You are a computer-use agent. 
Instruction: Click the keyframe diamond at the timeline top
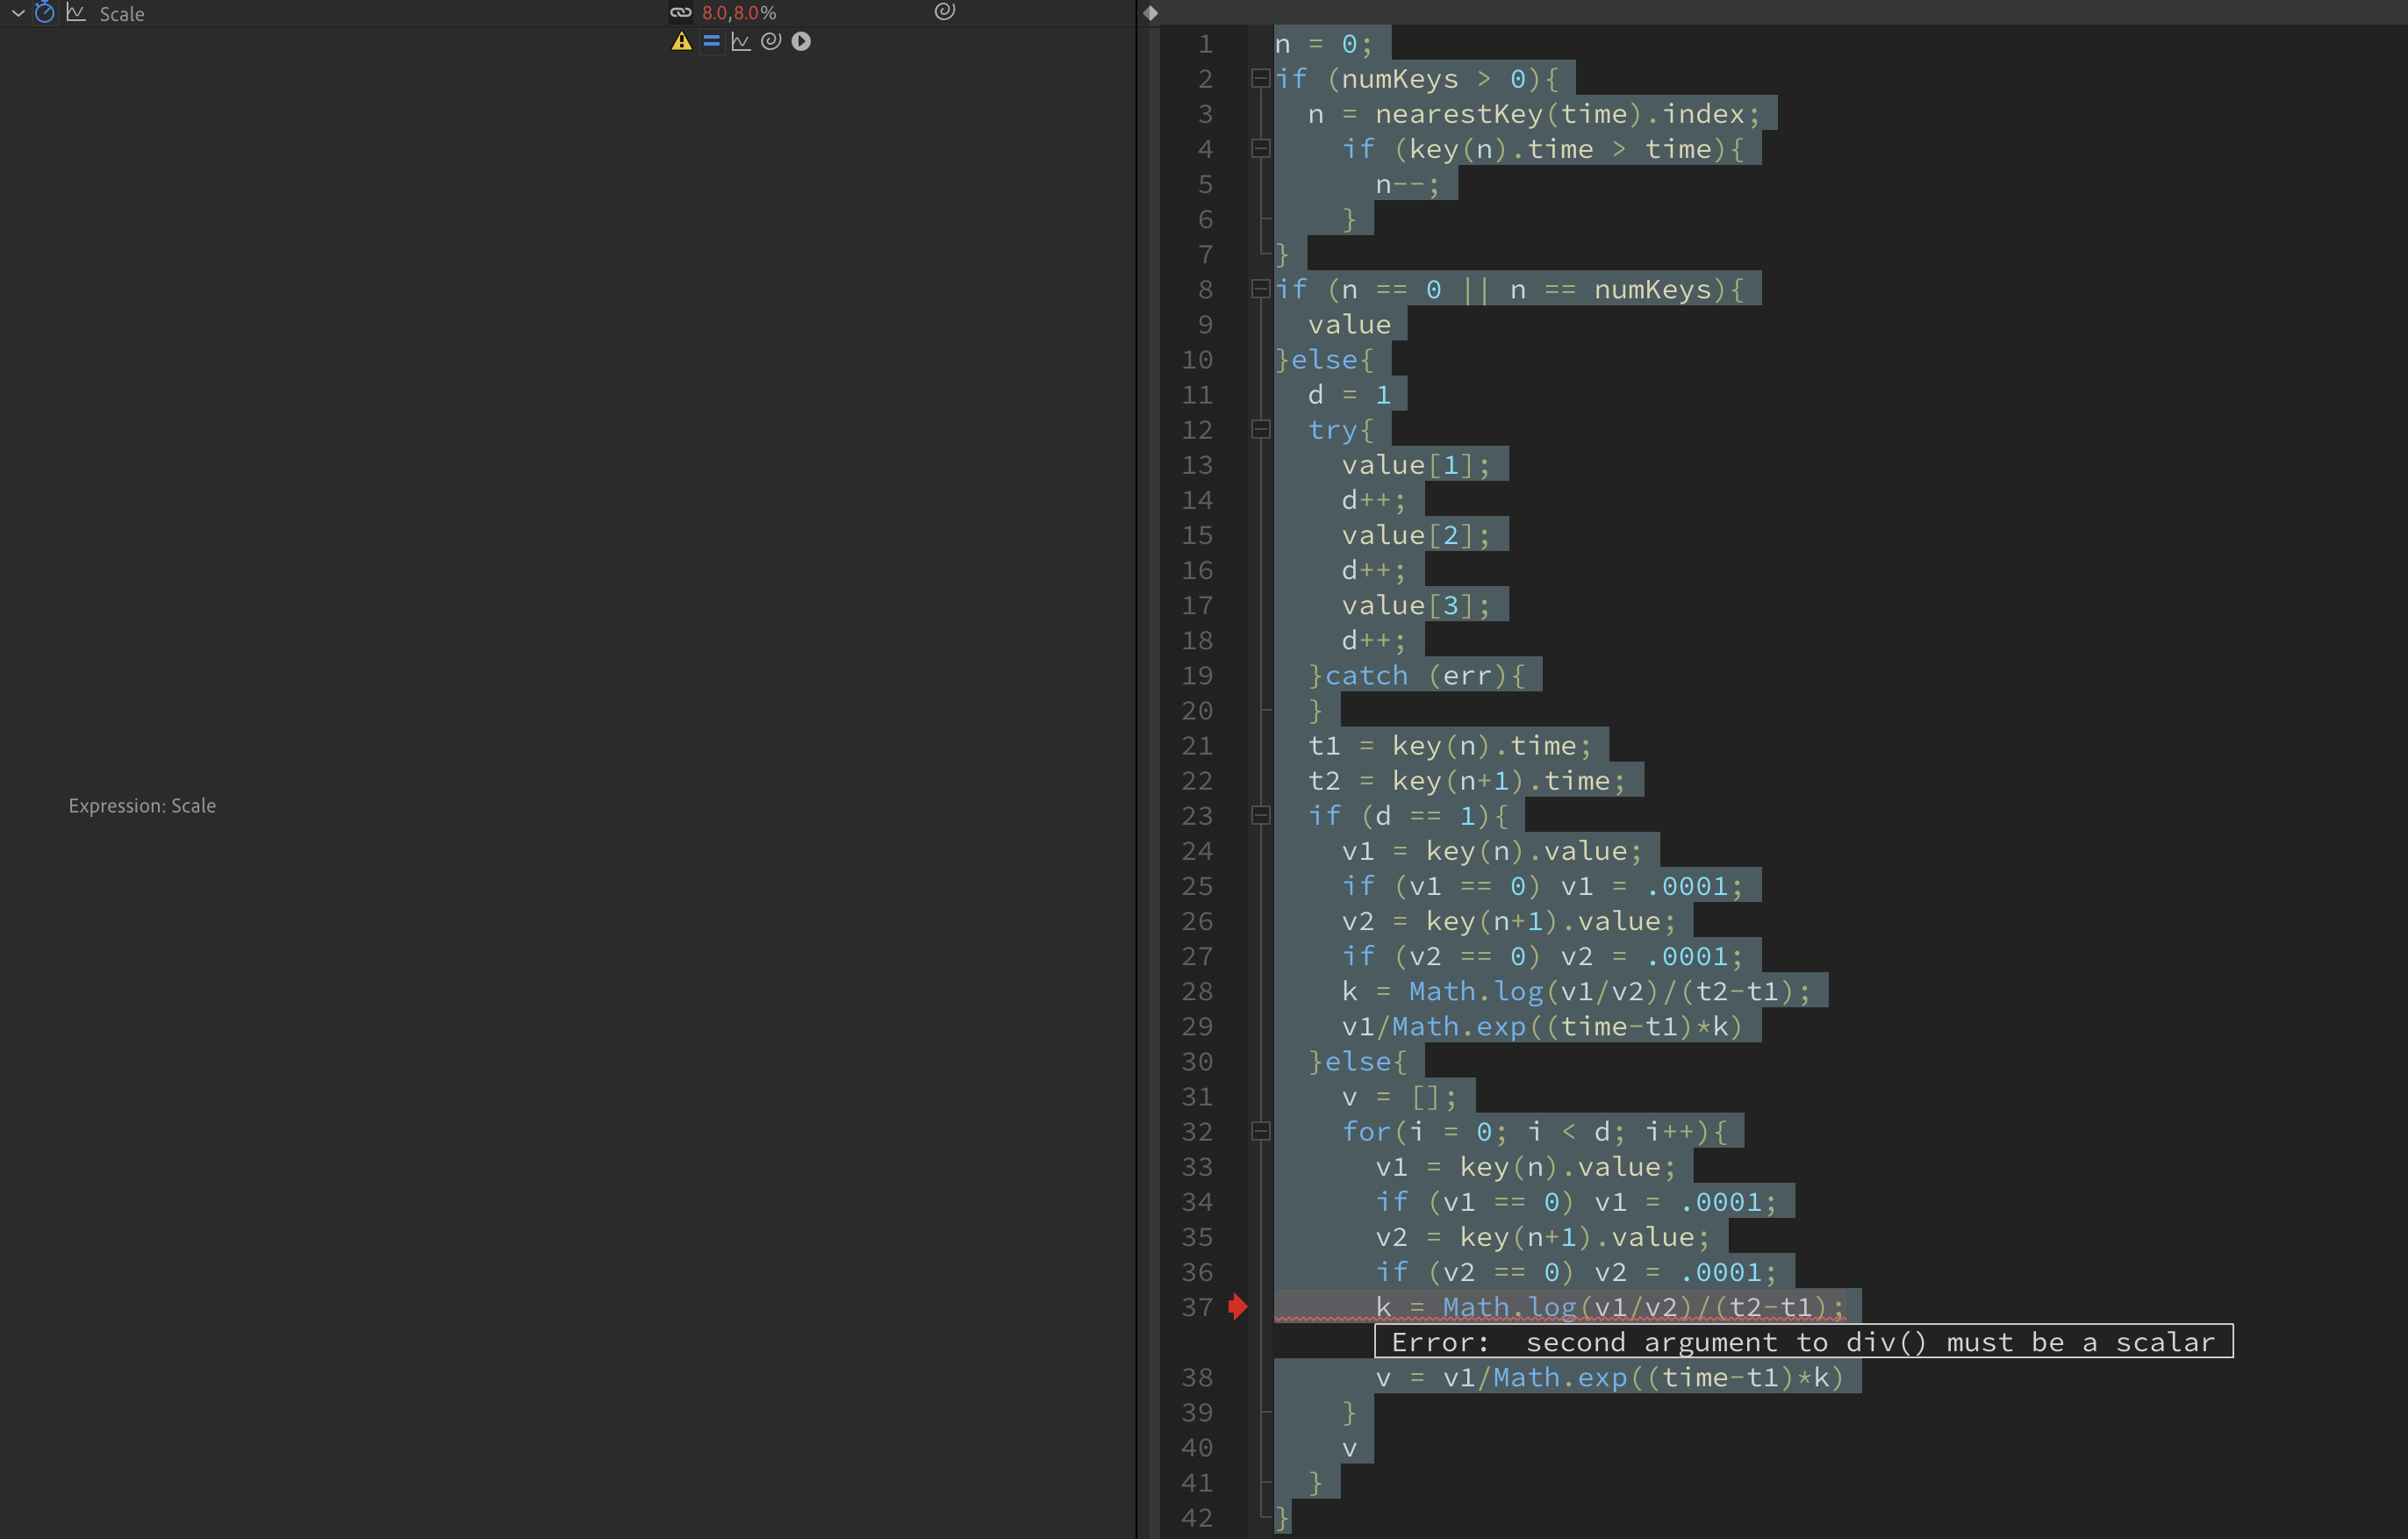[x=1150, y=14]
